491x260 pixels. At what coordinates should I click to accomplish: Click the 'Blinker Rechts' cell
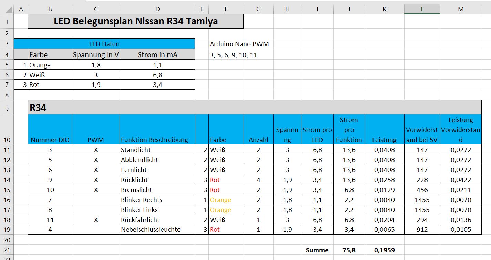(157, 200)
